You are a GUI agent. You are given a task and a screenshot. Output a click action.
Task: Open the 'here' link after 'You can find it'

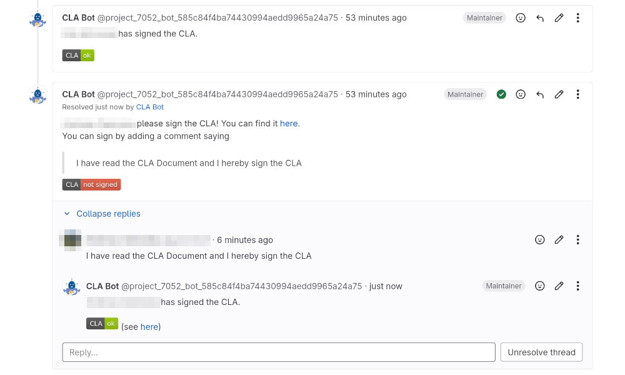point(289,124)
